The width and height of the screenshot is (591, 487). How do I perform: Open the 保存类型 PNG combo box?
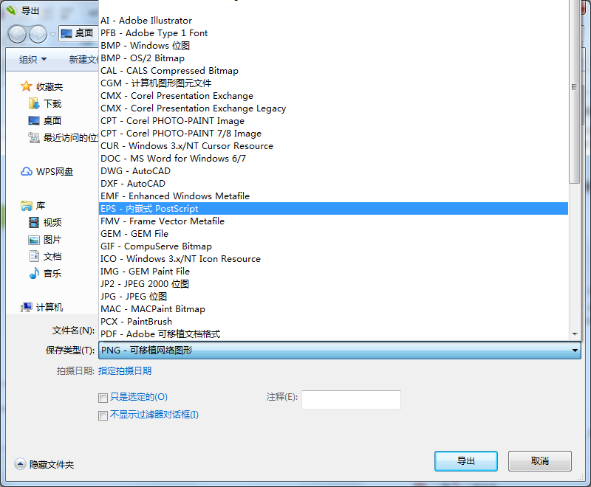pos(340,350)
